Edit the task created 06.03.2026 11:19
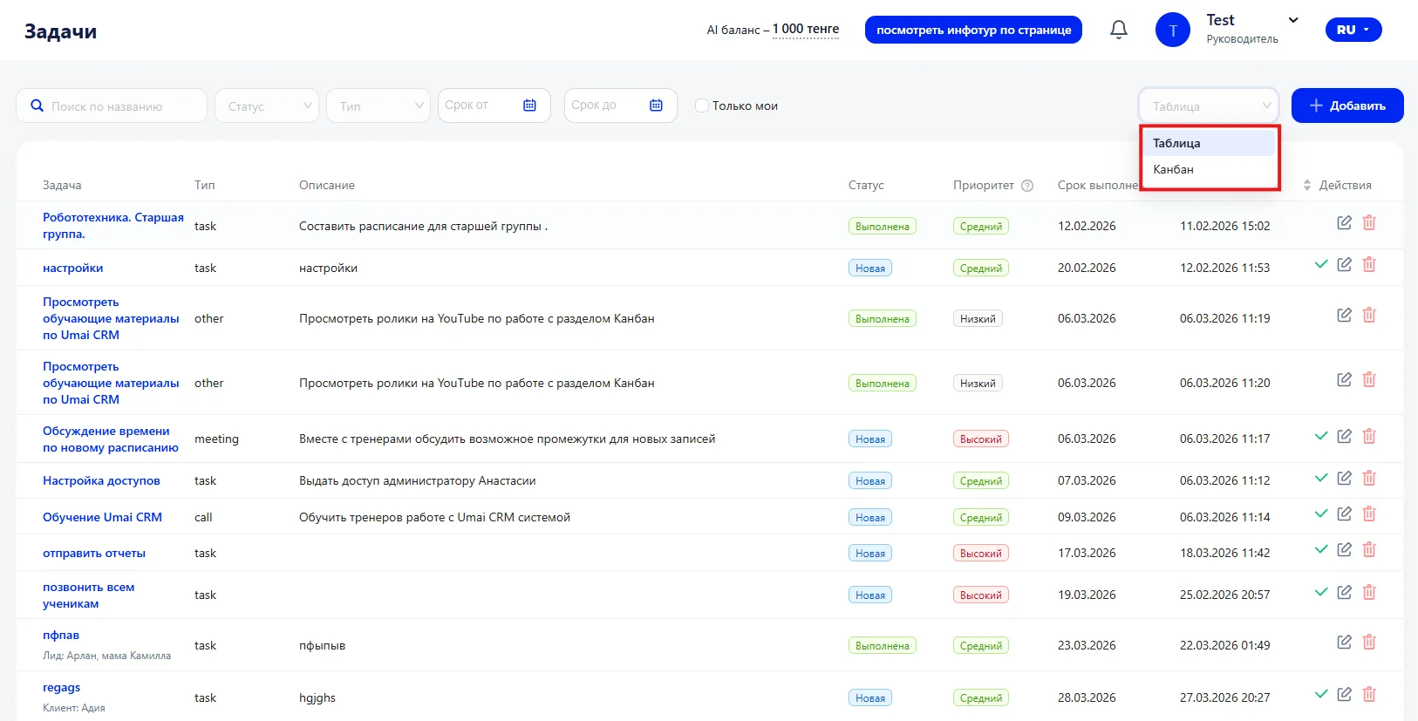This screenshot has width=1418, height=721. 1345,315
